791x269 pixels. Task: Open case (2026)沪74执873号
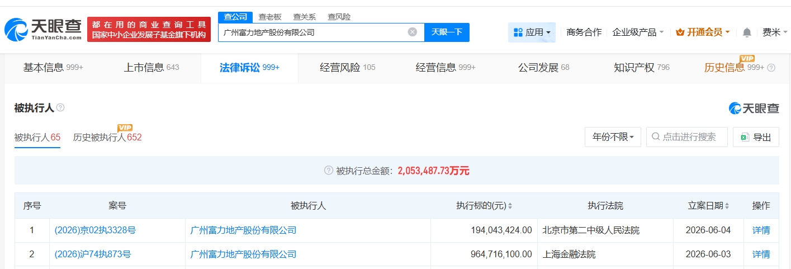pyautogui.click(x=93, y=254)
